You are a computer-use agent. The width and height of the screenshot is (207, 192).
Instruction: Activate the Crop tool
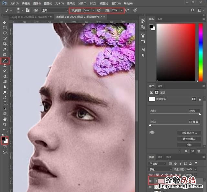[x=5, y=44]
